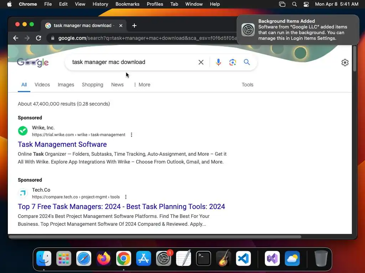The height and width of the screenshot is (273, 365).
Task: Click the Google doodle logo
Action: point(33,62)
